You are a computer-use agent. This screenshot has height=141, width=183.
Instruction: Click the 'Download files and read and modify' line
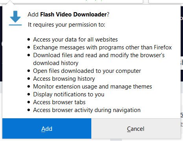pos(99,55)
